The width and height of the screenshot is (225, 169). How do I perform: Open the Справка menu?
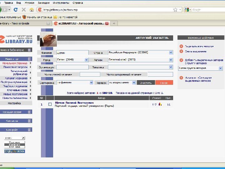77,3
